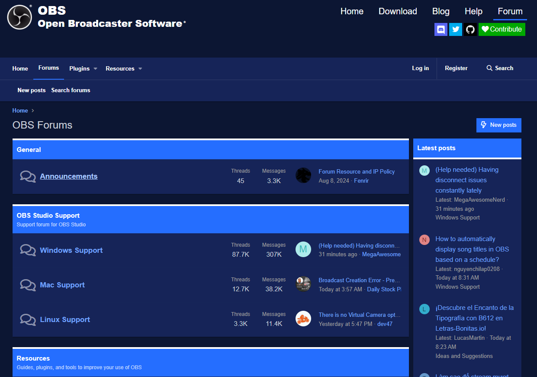Click the avatar in the Mac Support row
This screenshot has width=537, height=377.
303,284
